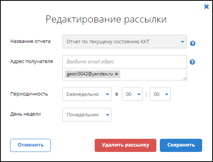
Task: Open the report name dropdown
Action: pyautogui.click(x=125, y=42)
